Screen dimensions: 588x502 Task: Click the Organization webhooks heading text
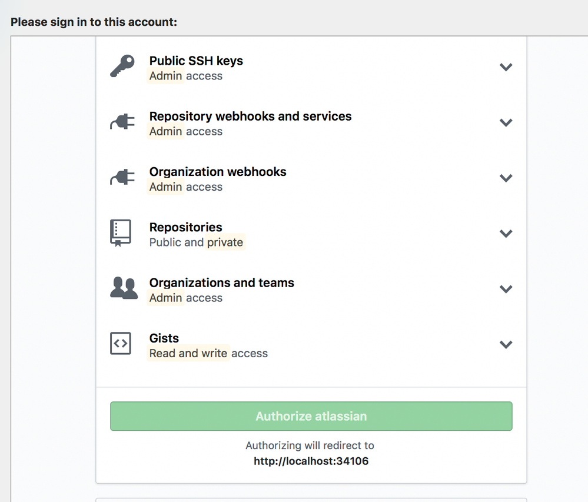point(218,172)
